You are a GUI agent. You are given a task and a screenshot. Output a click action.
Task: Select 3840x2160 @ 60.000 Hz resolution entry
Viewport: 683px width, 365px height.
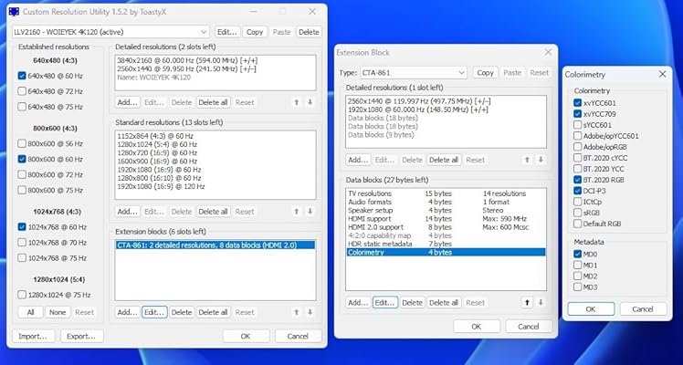[215, 60]
